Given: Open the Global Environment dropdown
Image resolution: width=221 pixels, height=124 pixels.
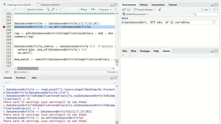Looking at the screenshot, I should (x=148, y=14).
